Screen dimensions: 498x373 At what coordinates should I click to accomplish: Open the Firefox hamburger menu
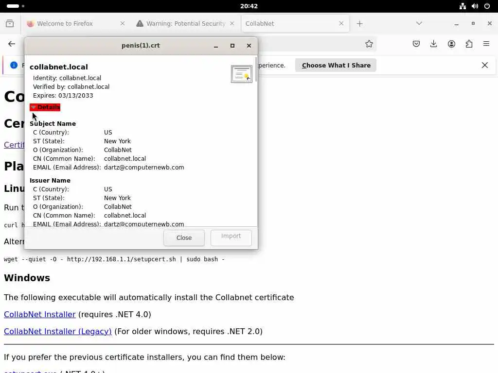pos(486,44)
